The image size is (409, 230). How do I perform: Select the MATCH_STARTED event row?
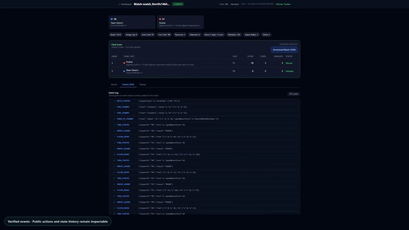204,101
